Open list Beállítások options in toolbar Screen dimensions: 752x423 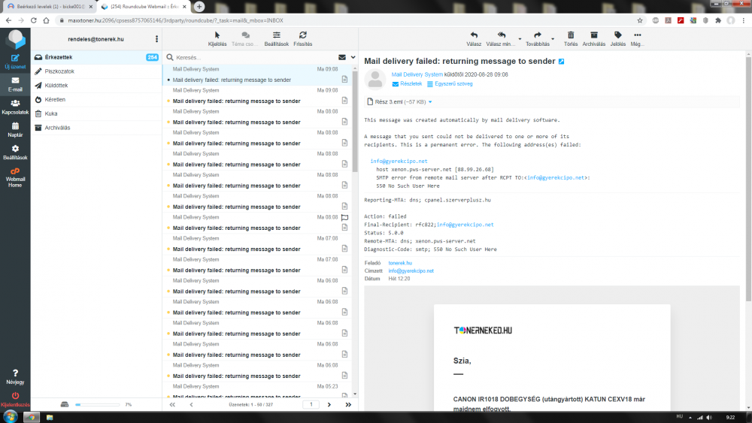click(276, 39)
